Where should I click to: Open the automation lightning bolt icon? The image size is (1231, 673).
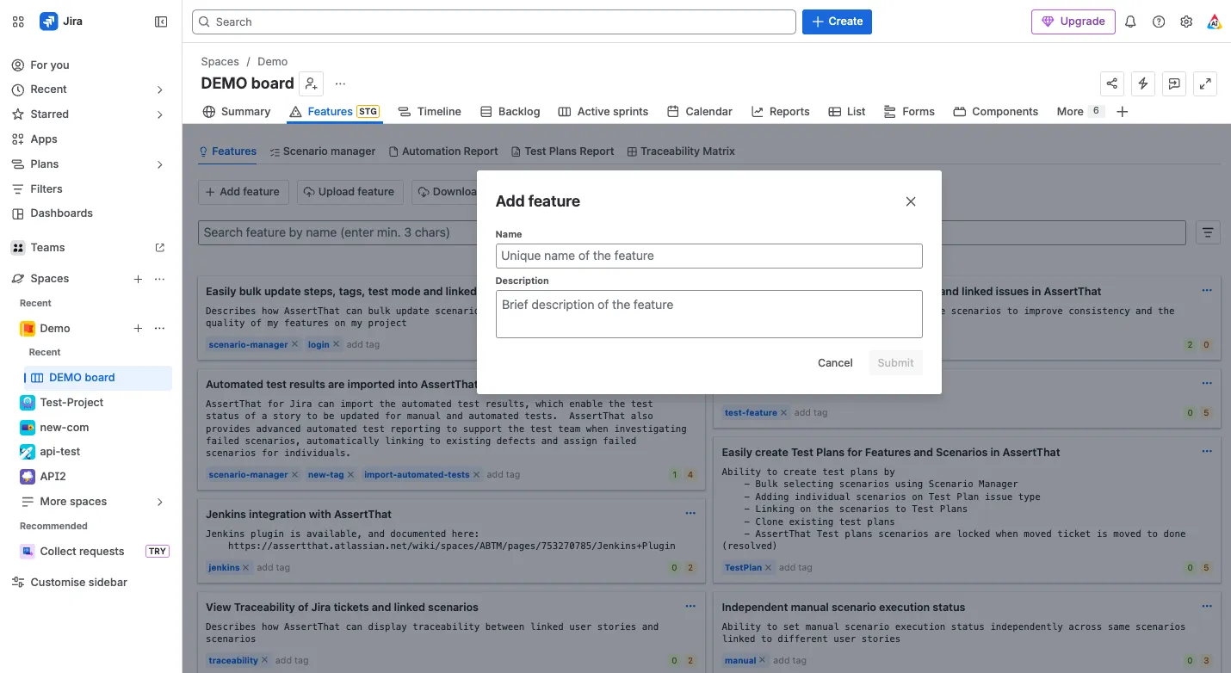(x=1143, y=83)
